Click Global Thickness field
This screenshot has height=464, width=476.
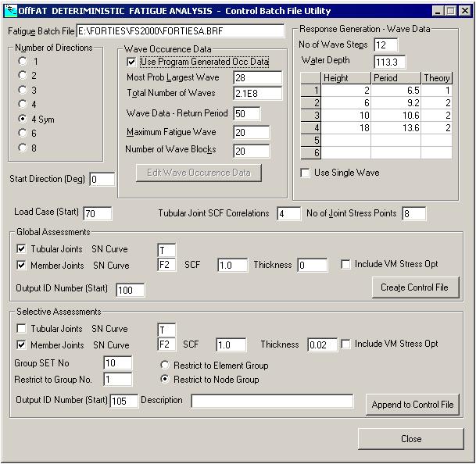313,266
